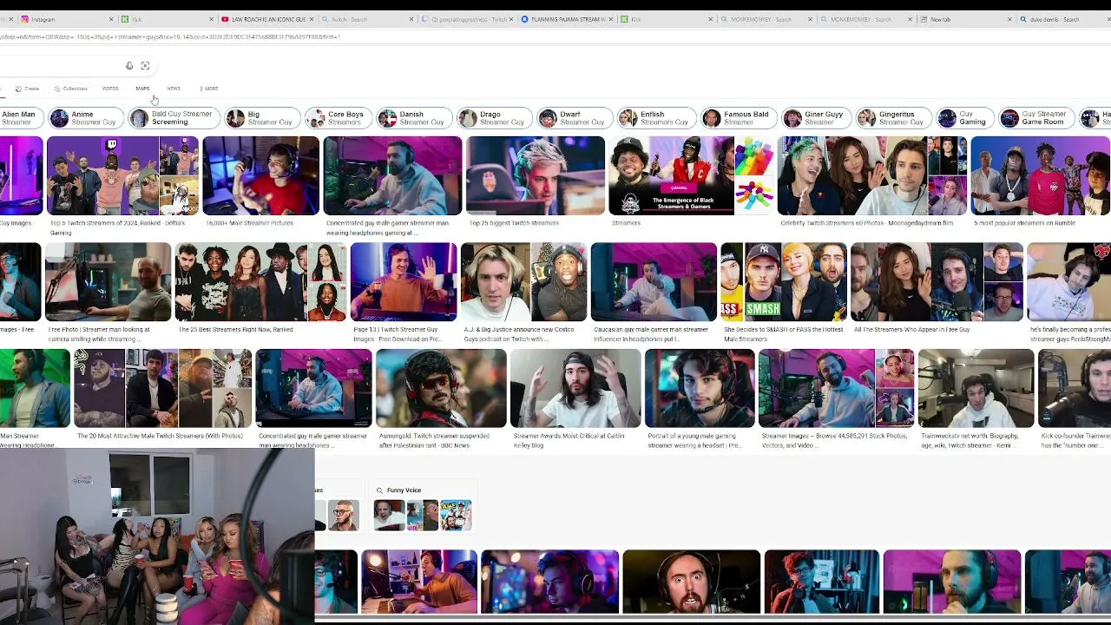The image size is (1111, 625).
Task: Click the 'Top 25 biggest Twitch streamers' caption
Action: pos(514,223)
